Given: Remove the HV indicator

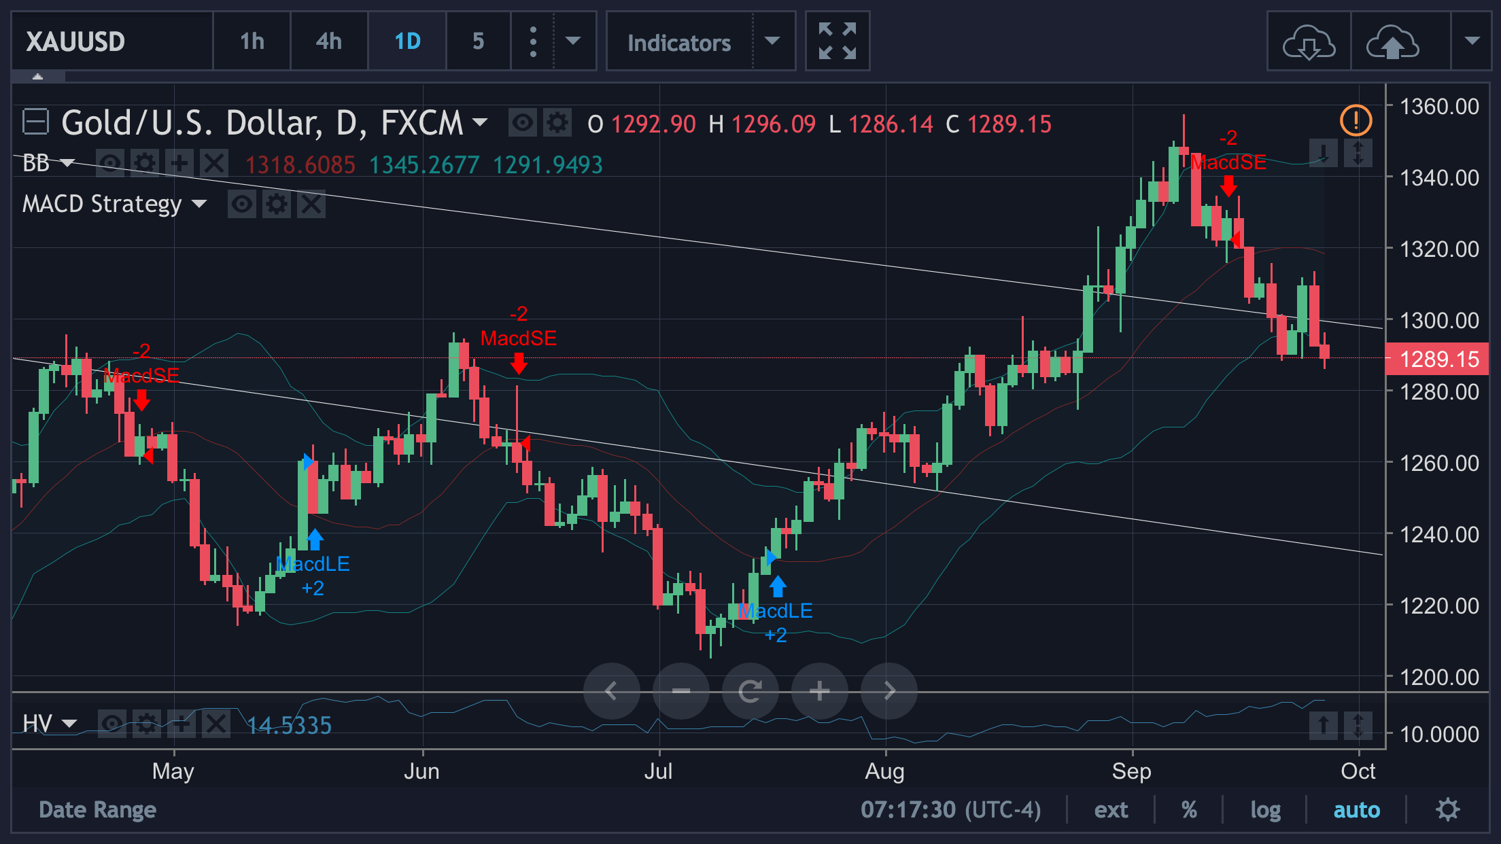Looking at the screenshot, I should click(x=216, y=724).
